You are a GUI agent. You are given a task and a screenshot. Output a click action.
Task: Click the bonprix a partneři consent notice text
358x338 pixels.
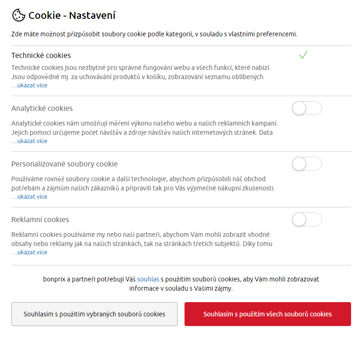[x=181, y=284]
